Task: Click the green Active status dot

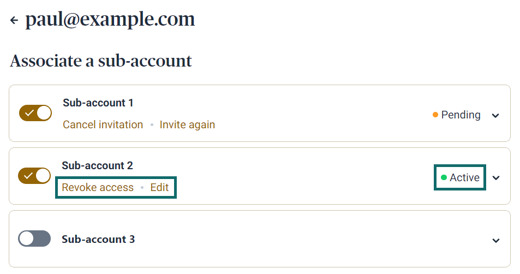Action: pyautogui.click(x=444, y=177)
